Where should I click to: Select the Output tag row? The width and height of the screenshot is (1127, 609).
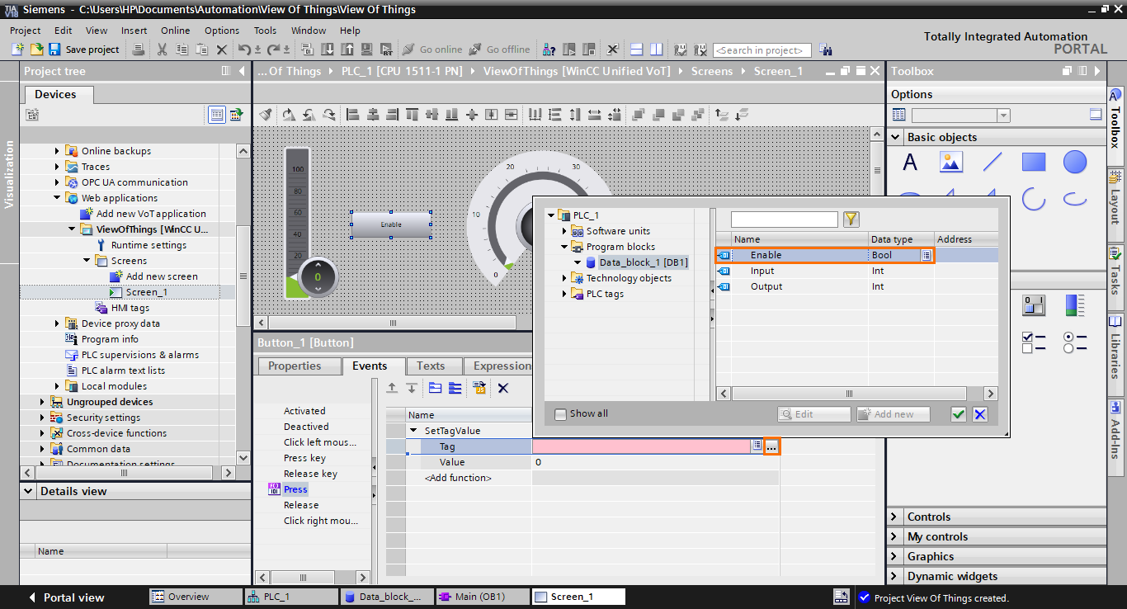click(x=856, y=286)
